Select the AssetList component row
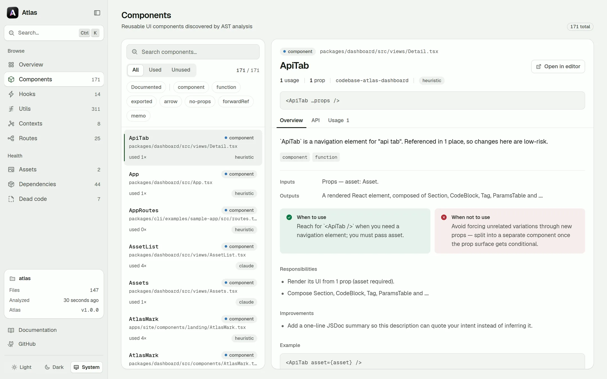 [x=193, y=256]
